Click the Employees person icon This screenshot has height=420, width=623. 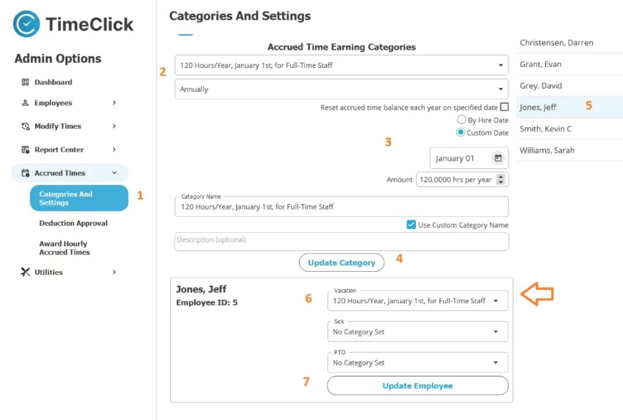25,103
